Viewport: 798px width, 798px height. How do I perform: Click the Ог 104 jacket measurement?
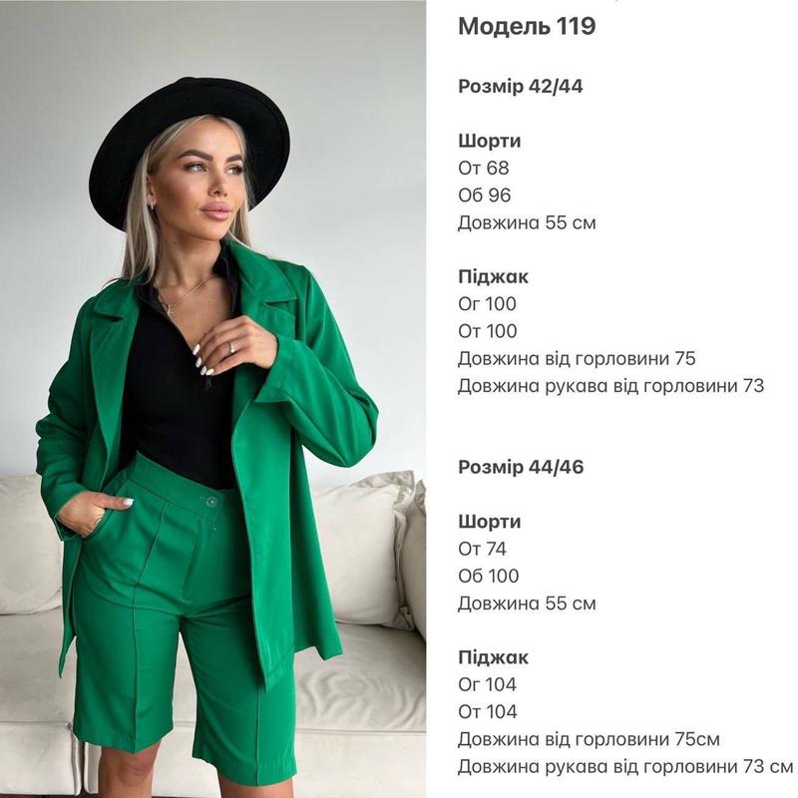tap(487, 684)
